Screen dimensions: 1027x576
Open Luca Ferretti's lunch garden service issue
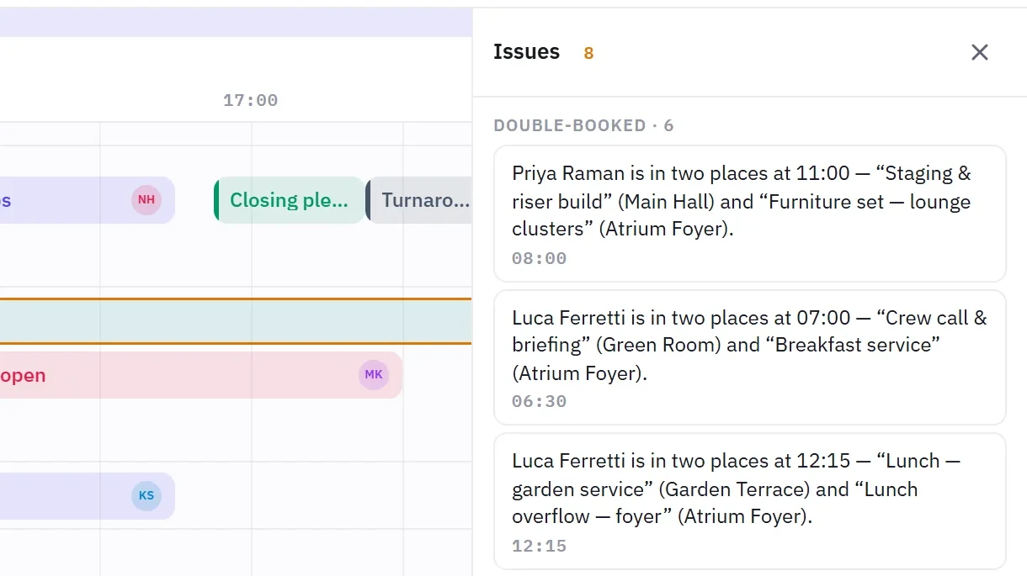pyautogui.click(x=750, y=502)
